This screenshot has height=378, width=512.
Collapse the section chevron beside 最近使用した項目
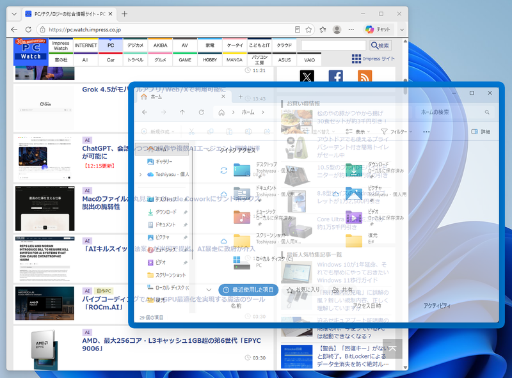pyautogui.click(x=209, y=290)
